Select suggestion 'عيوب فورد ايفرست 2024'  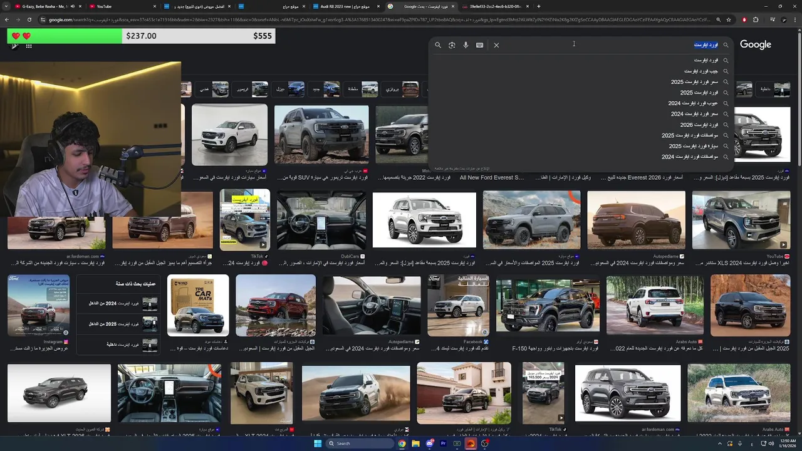click(581, 103)
